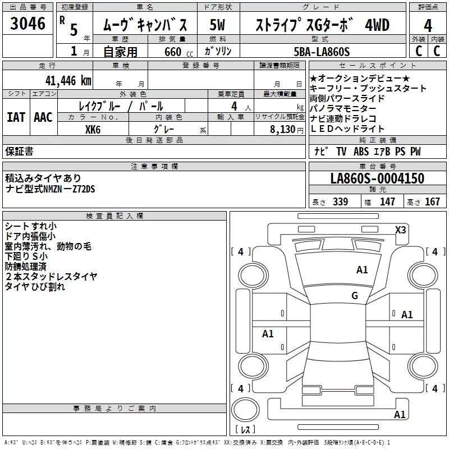Select the inspector note ドア内張傷小
449x449 pixels.
pos(30,236)
